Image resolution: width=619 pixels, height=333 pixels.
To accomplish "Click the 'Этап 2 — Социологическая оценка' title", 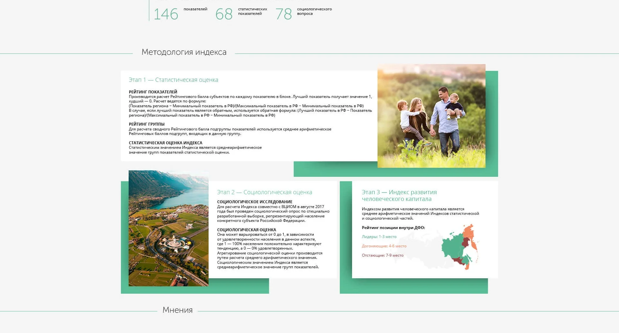I will point(264,192).
